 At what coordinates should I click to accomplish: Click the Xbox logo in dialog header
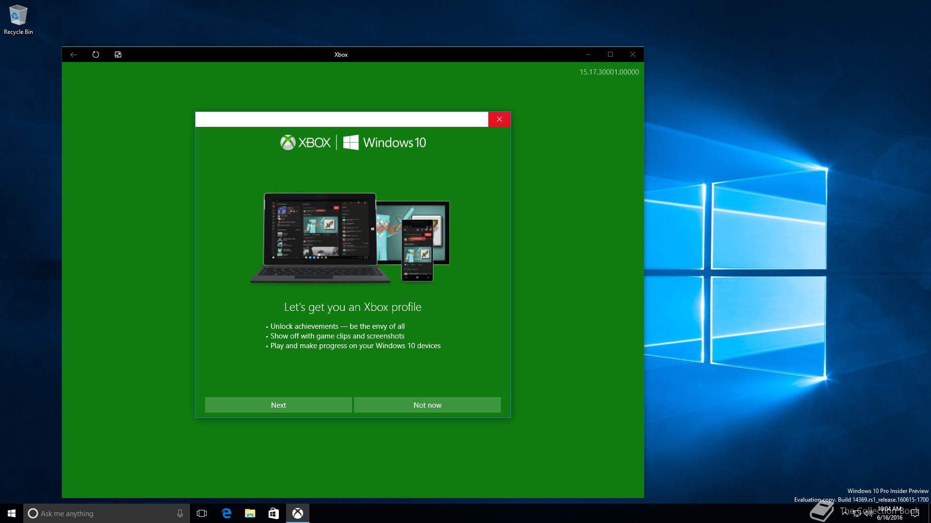point(305,142)
